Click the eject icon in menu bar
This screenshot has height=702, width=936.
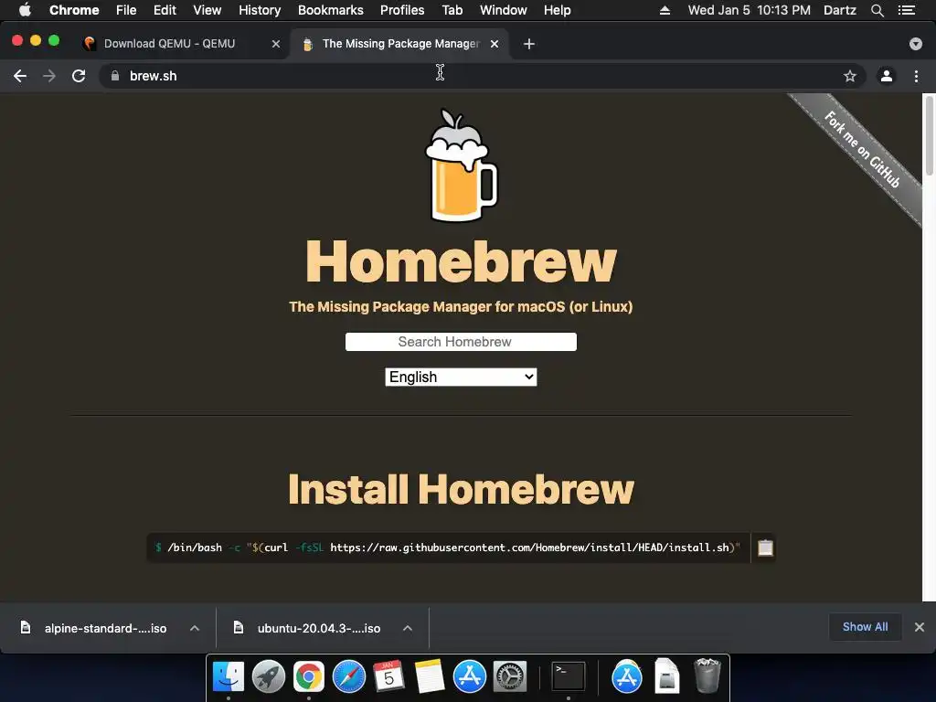pyautogui.click(x=665, y=10)
